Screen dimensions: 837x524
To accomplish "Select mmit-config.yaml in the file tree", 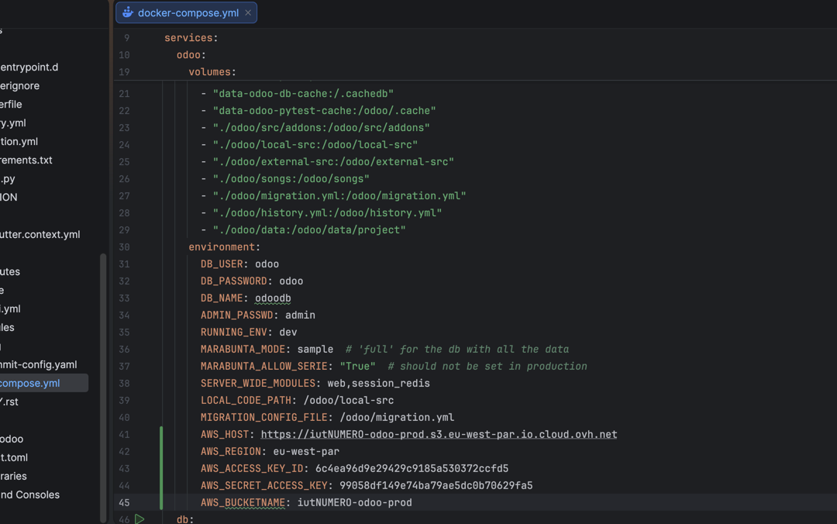I will point(38,364).
